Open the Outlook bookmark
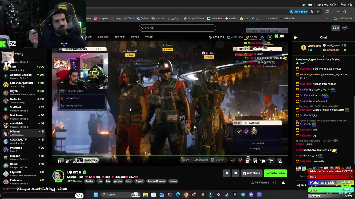 [x=143, y=19]
